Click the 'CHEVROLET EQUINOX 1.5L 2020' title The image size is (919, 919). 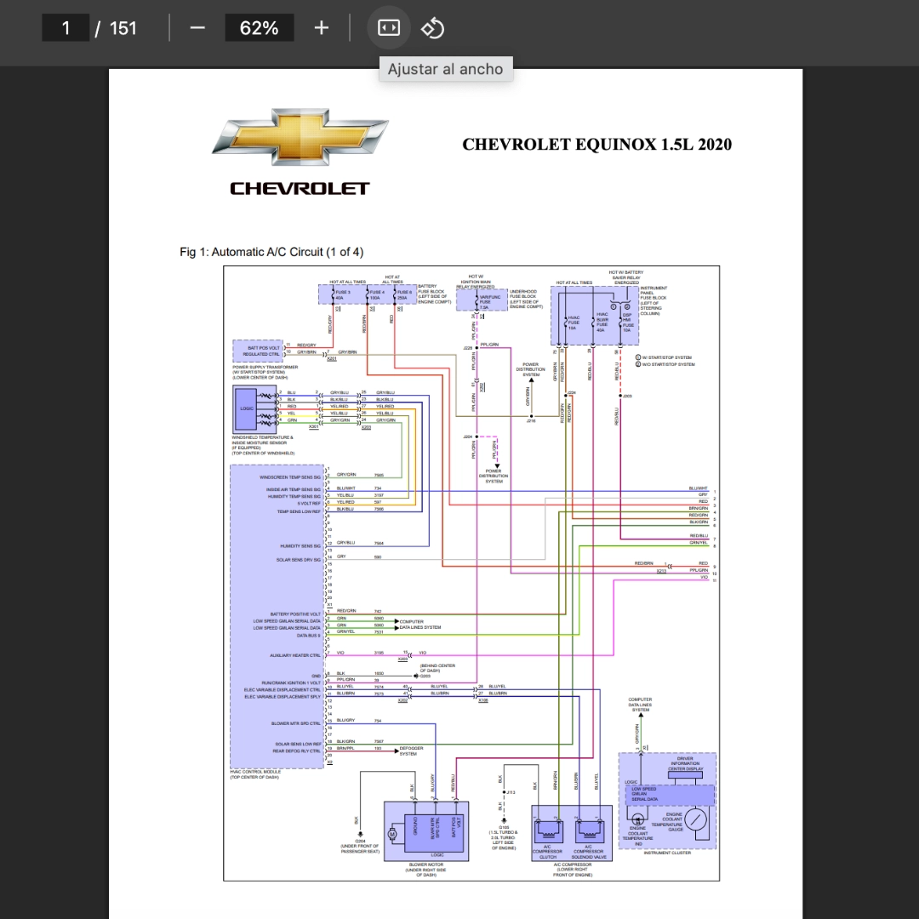click(x=596, y=144)
